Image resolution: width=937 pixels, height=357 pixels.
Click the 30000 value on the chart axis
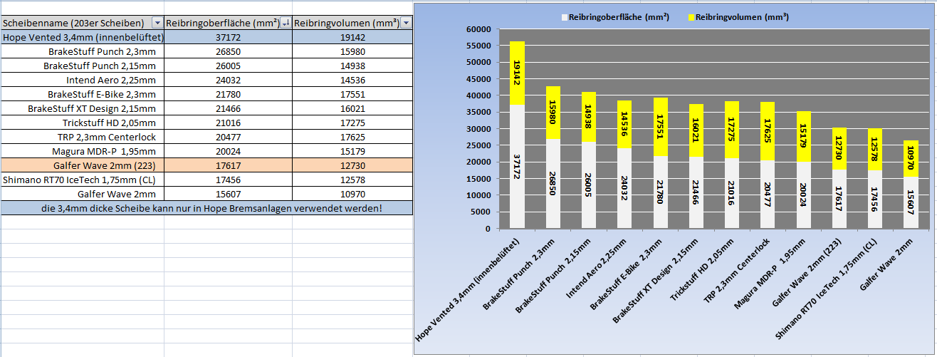[479, 129]
